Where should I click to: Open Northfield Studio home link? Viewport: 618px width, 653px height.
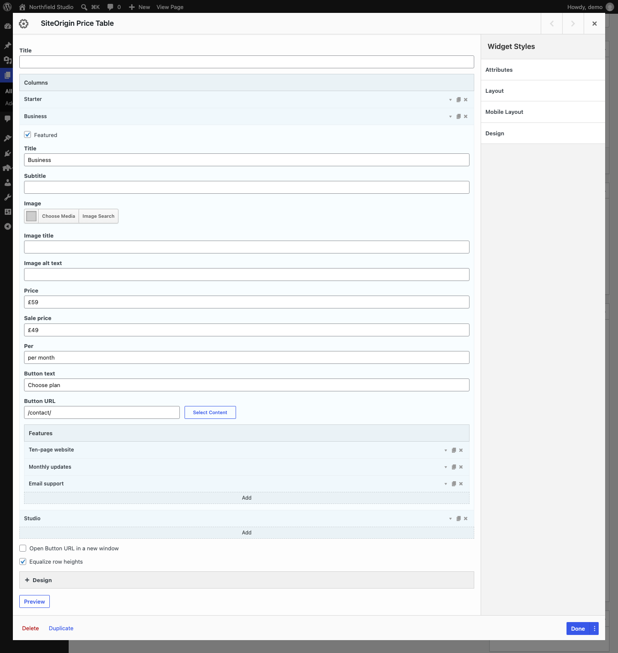click(x=46, y=7)
